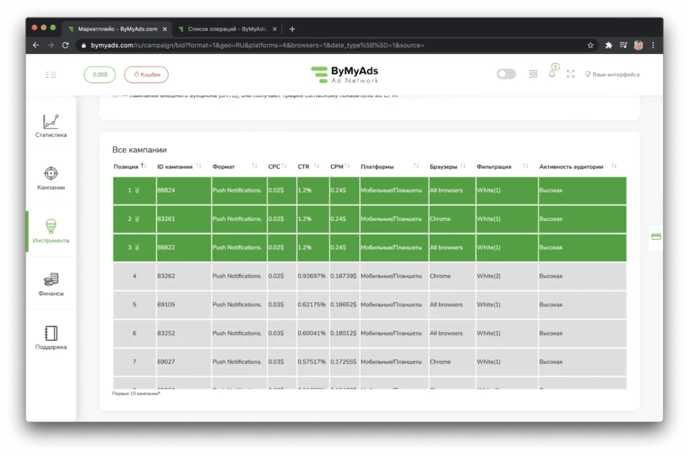
Task: Reload the page in browser
Action: [65, 45]
